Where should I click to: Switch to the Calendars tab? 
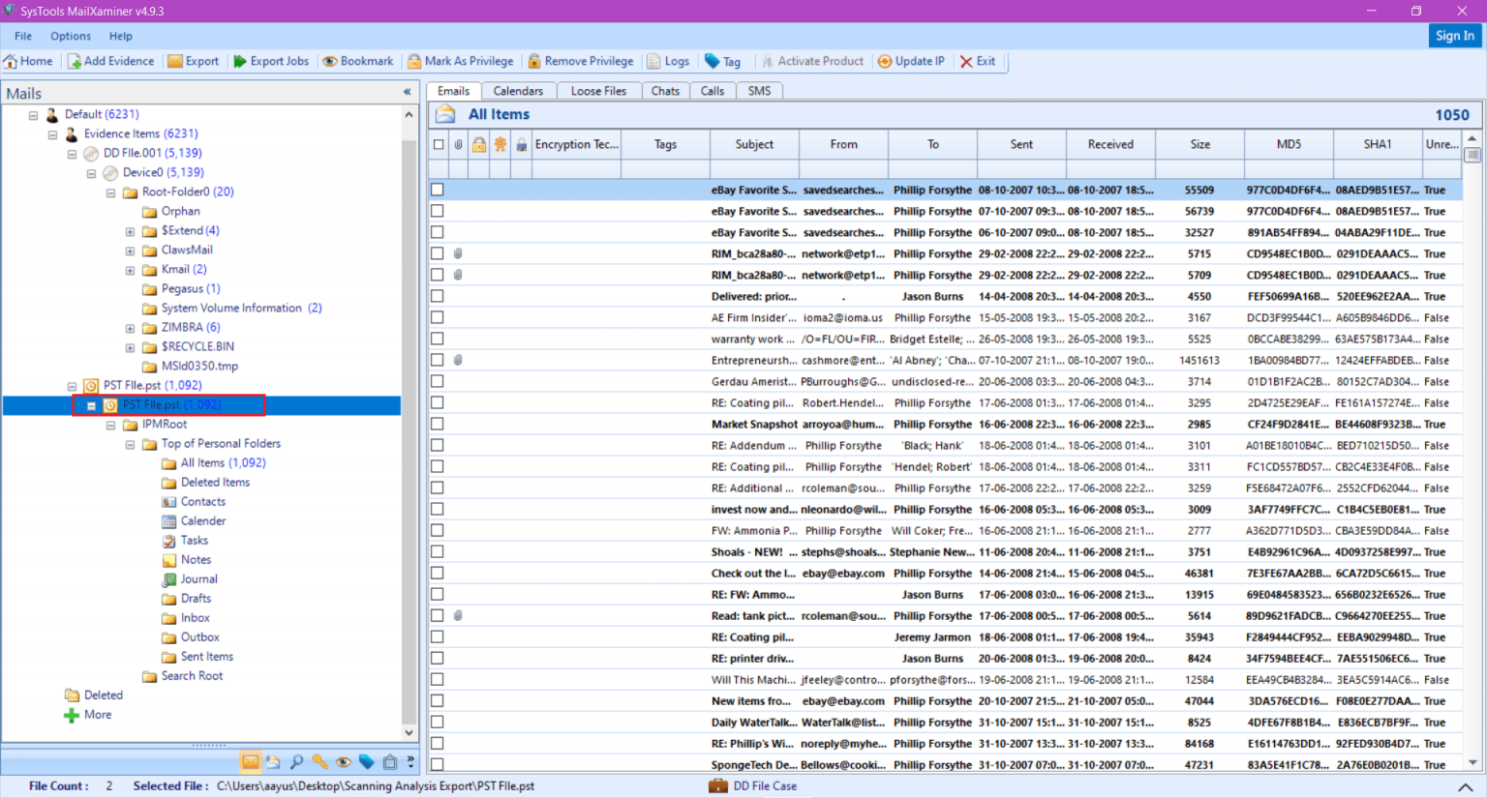click(519, 90)
